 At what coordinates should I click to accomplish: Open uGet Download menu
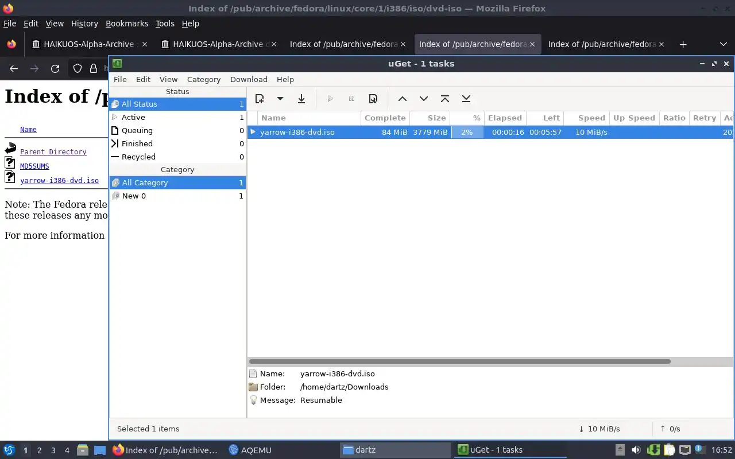click(x=249, y=79)
